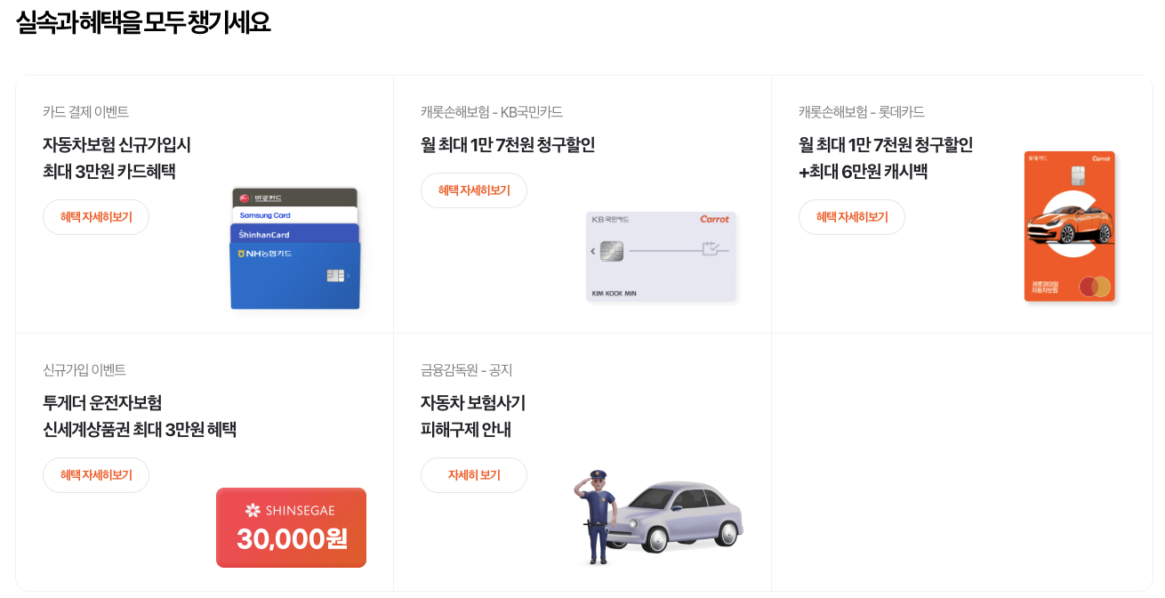The height and width of the screenshot is (598, 1165).
Task: Click the stacked credit cards image
Action: click(295, 248)
